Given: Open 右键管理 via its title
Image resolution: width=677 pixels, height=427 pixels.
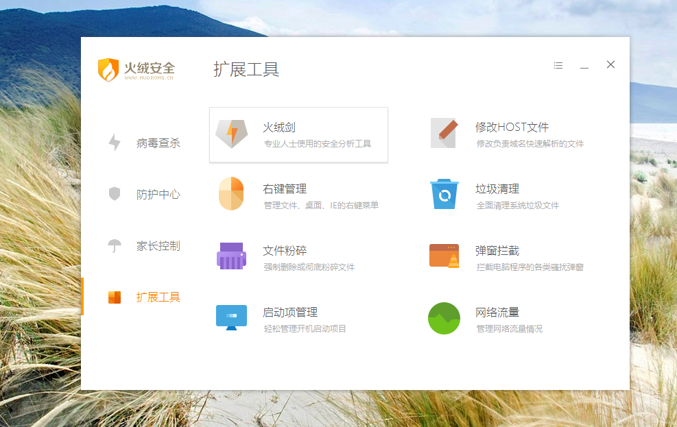Looking at the screenshot, I should click(285, 188).
